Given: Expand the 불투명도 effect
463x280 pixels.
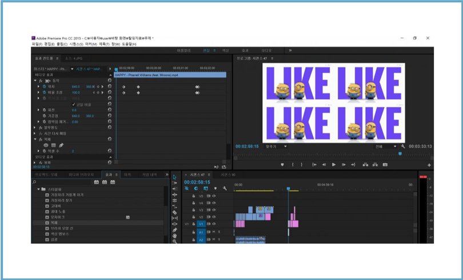Looking at the screenshot, I should [x=35, y=128].
